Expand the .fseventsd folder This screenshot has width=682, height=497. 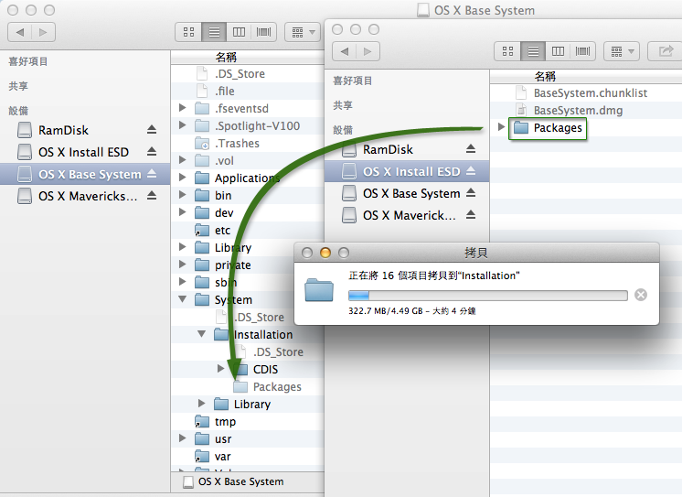pyautogui.click(x=182, y=108)
